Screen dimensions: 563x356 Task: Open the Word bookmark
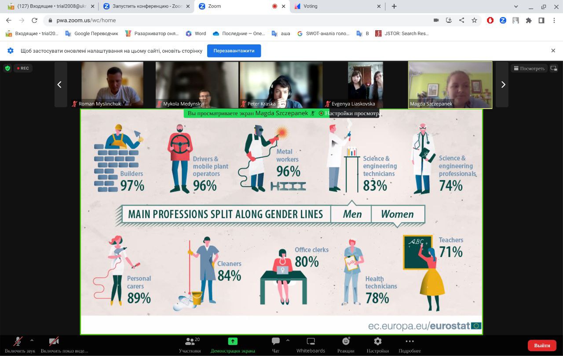(196, 33)
